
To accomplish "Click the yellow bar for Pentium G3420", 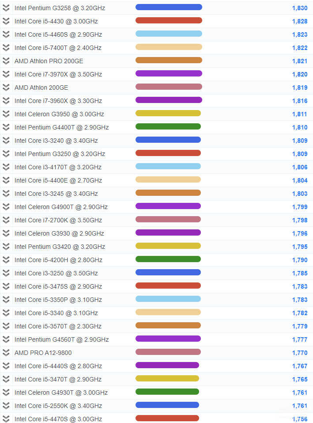I will point(168,246).
